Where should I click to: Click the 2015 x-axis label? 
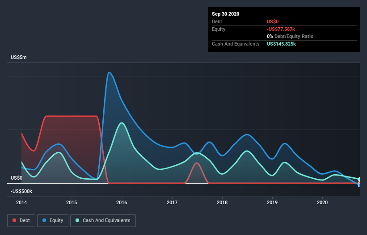point(72,202)
